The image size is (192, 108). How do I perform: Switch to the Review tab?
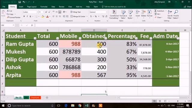(61, 7)
